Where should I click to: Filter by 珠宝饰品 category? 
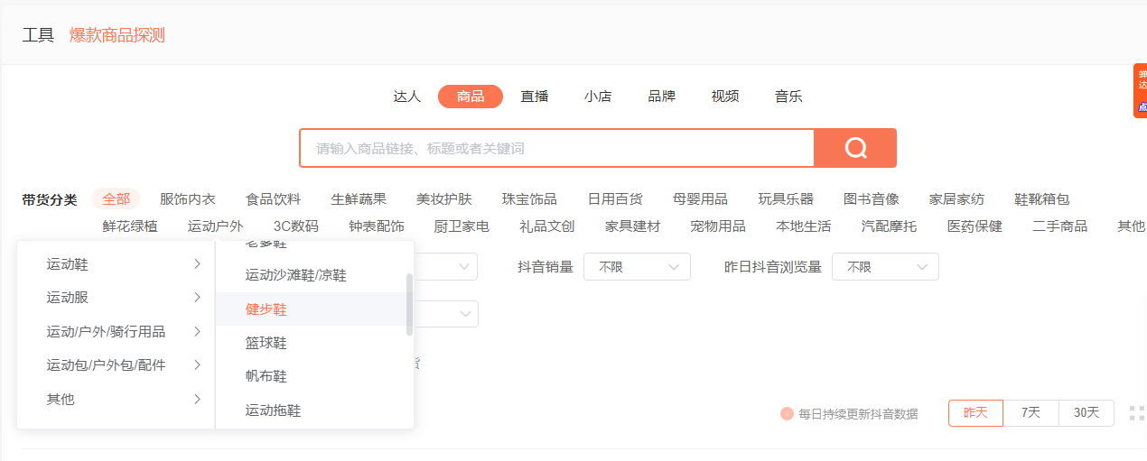click(529, 199)
